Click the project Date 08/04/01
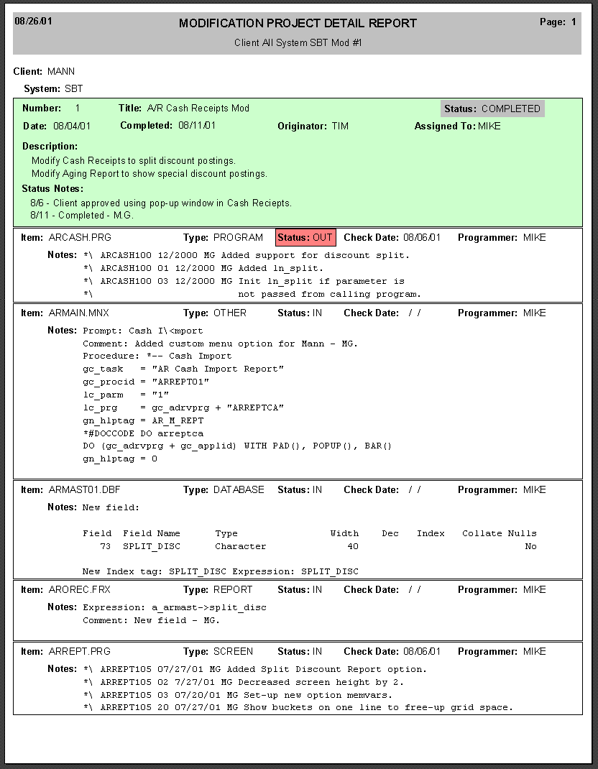The image size is (598, 769). click(72, 126)
